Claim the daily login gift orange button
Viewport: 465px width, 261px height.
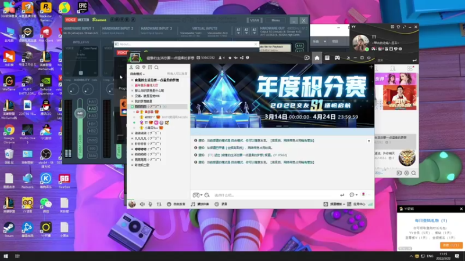click(x=451, y=245)
